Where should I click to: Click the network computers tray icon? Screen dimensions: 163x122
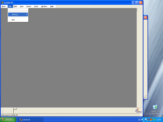pyautogui.click(x=148, y=120)
